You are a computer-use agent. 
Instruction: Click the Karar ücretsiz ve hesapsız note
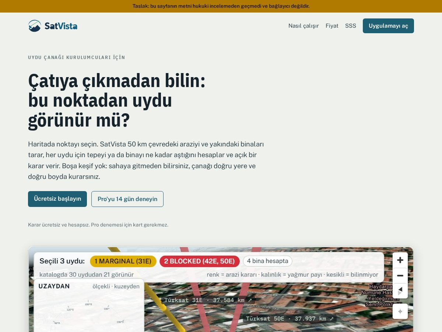click(98, 225)
